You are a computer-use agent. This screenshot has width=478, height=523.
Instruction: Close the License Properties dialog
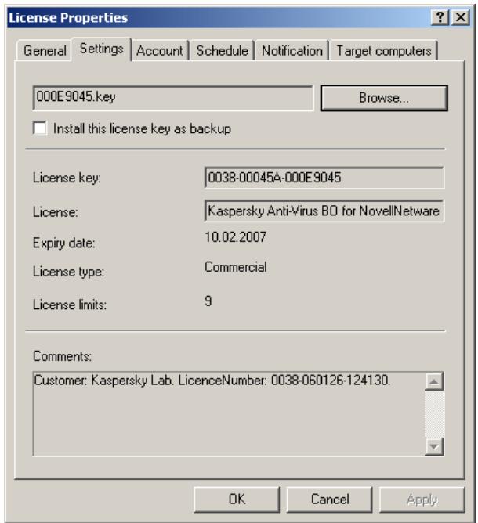(461, 17)
